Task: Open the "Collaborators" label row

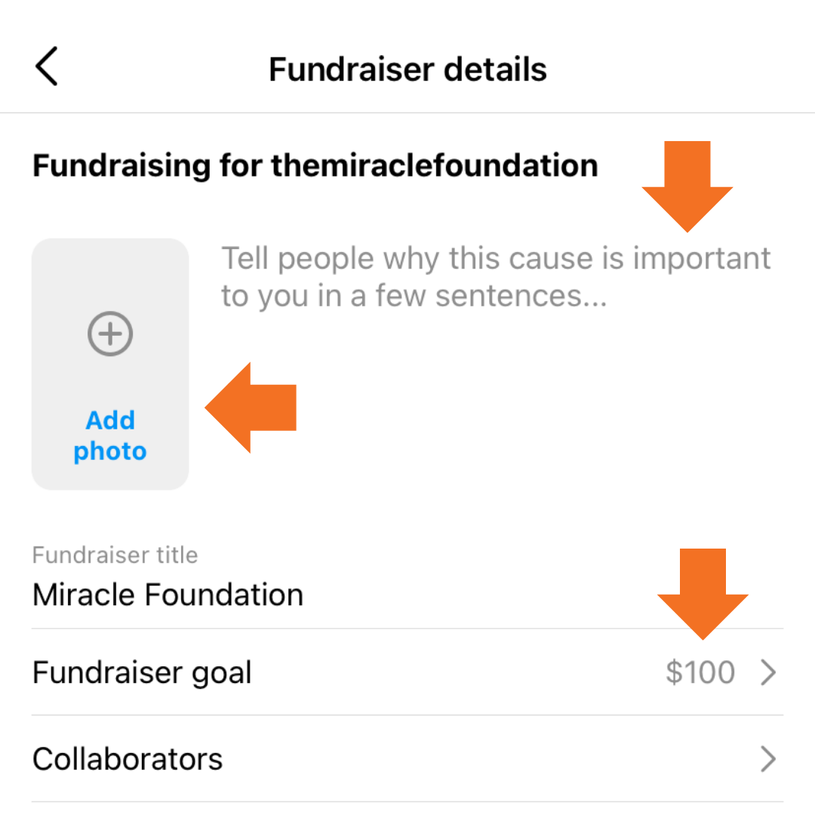Action: pos(128,759)
